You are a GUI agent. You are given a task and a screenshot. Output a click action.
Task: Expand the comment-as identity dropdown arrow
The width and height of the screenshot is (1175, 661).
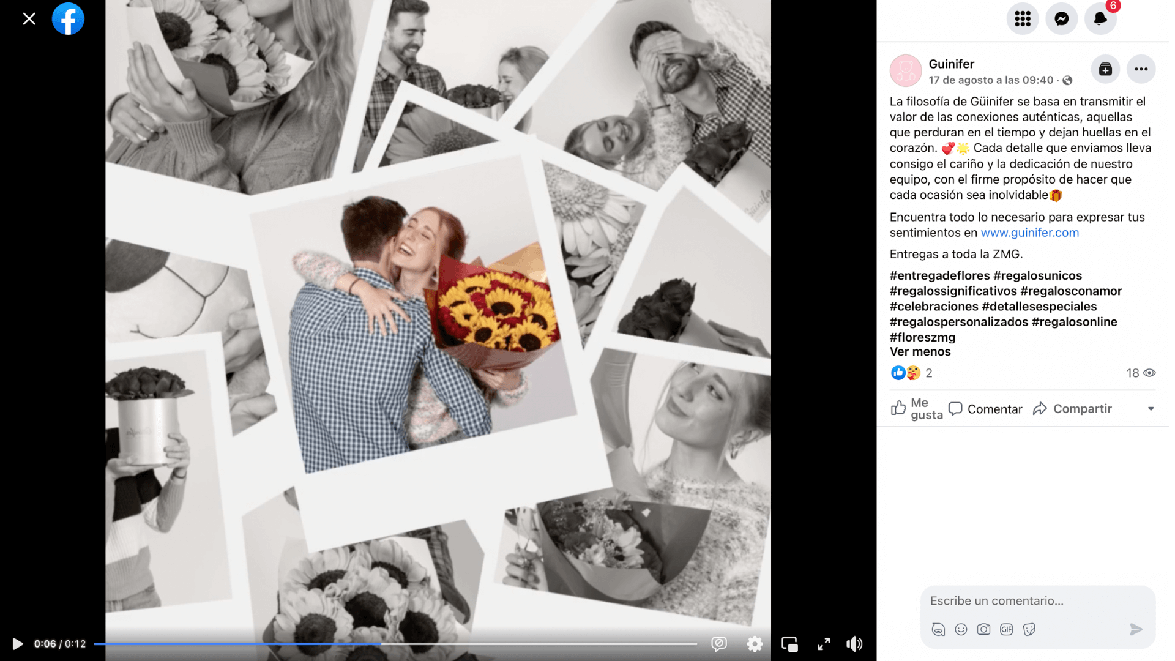[1151, 409]
